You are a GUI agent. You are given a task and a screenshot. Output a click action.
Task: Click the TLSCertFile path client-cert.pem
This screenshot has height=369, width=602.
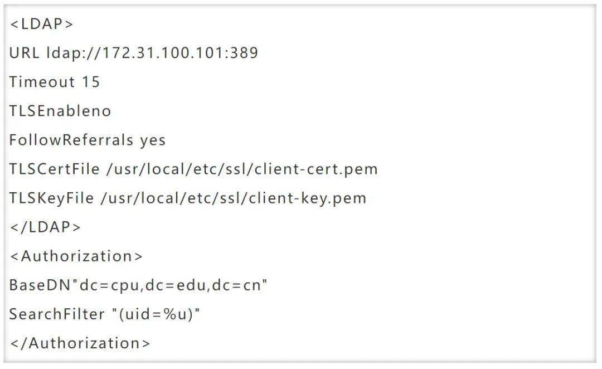click(x=242, y=169)
